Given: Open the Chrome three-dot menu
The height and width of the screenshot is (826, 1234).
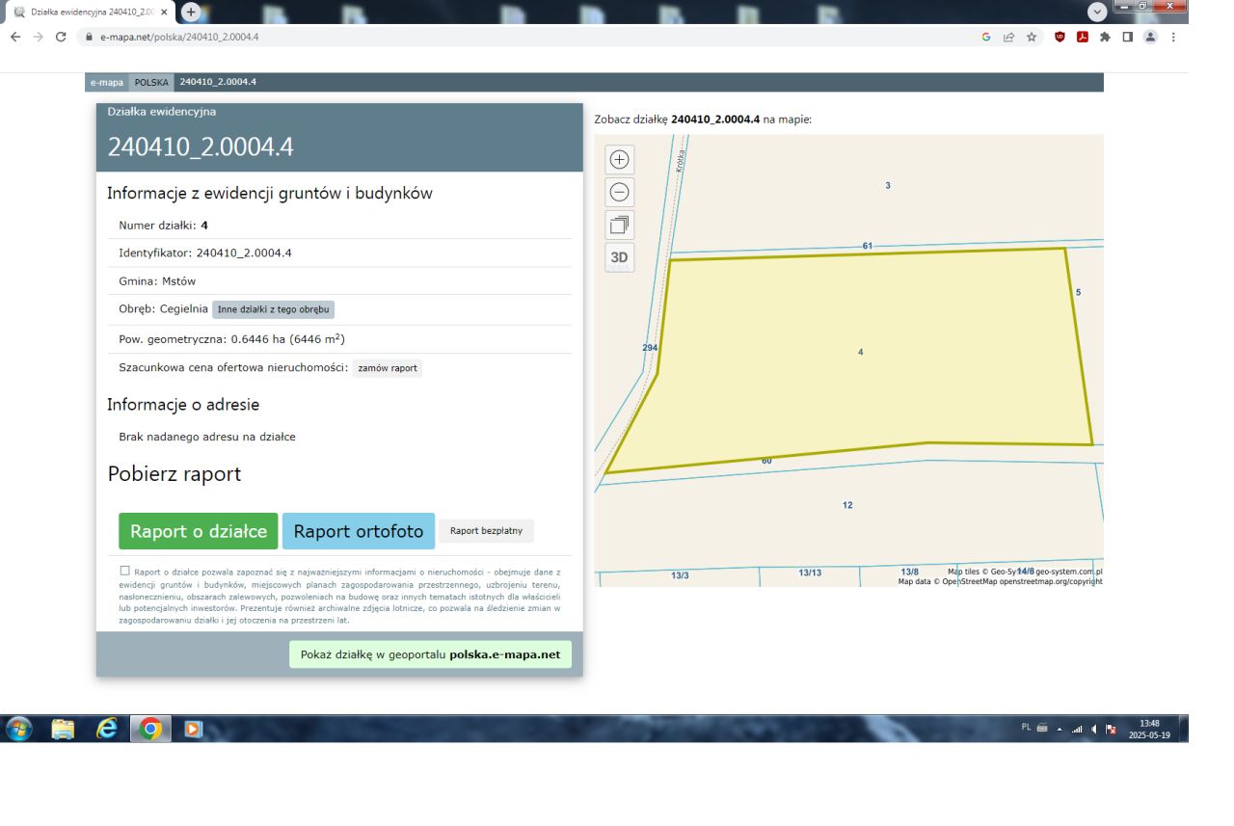Looking at the screenshot, I should point(1173,37).
